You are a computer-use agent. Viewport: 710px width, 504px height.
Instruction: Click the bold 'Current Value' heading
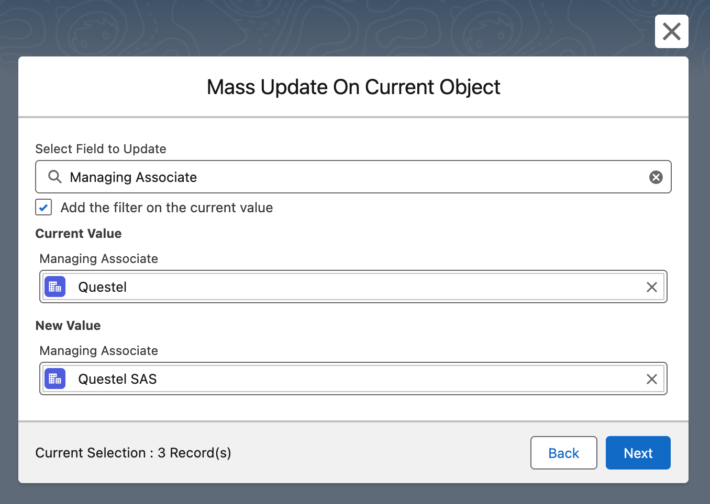coord(79,234)
